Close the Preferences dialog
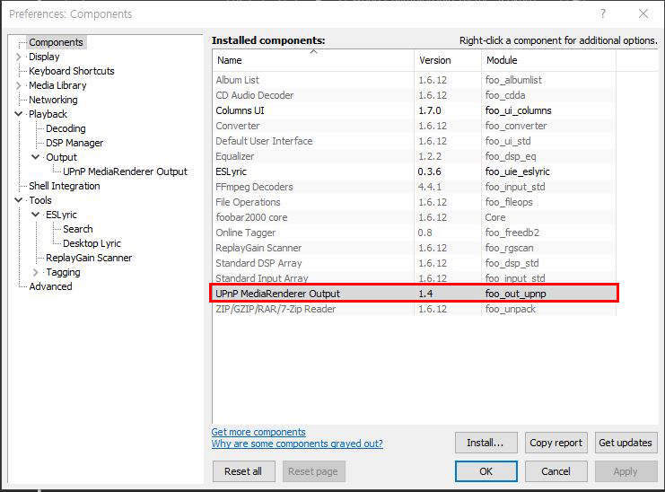Screen dimensions: 665x492 [643, 14]
